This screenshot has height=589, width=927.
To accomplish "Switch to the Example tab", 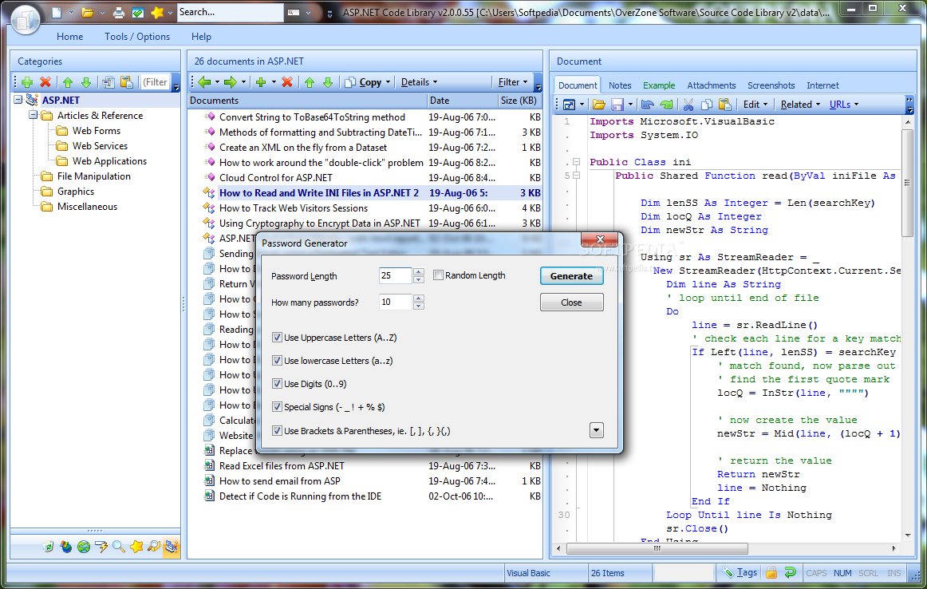I will pos(659,85).
